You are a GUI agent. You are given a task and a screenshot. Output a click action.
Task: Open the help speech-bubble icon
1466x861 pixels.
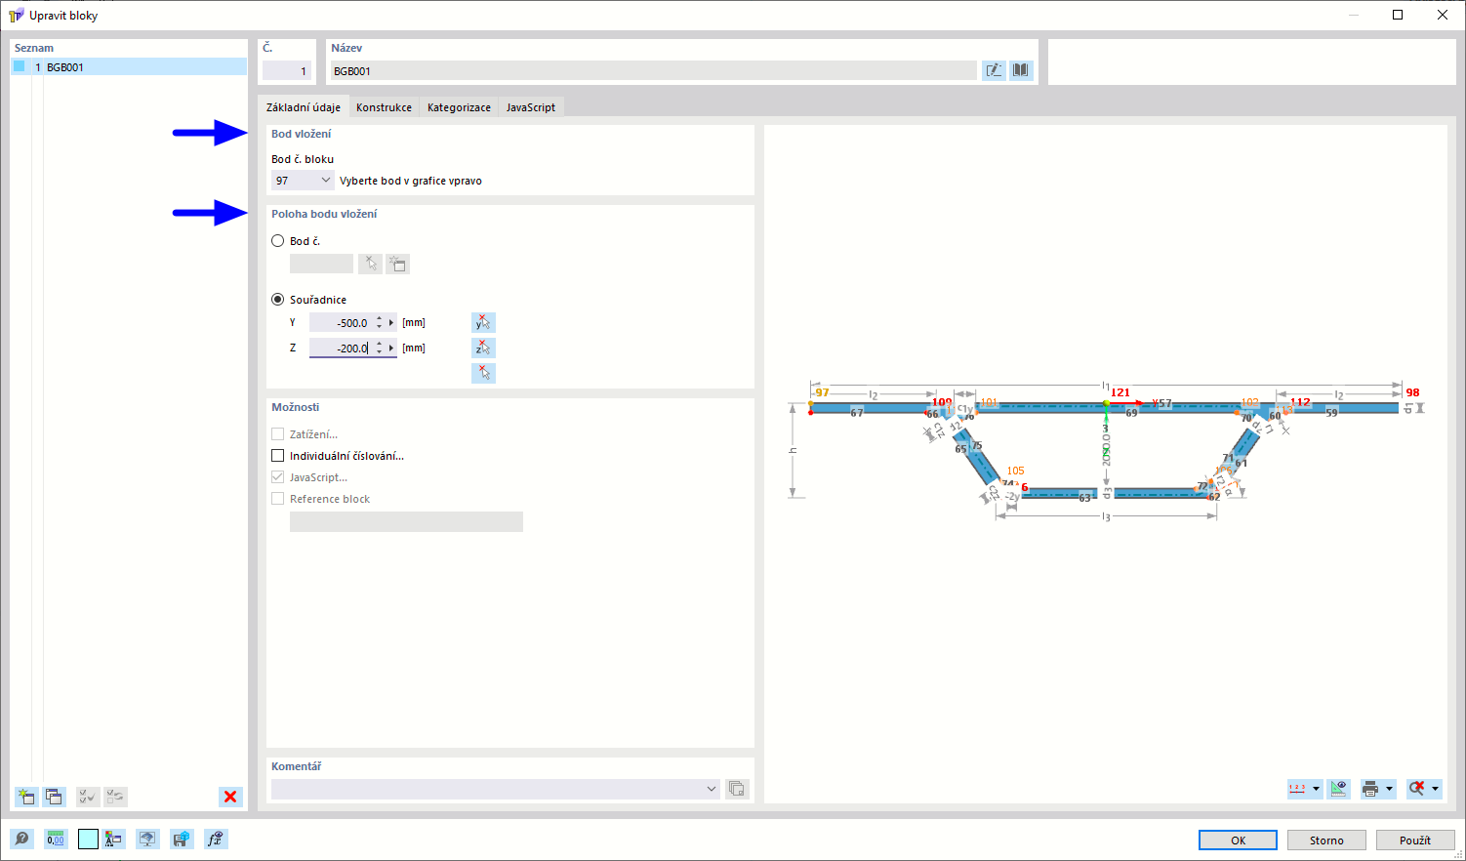point(21,839)
